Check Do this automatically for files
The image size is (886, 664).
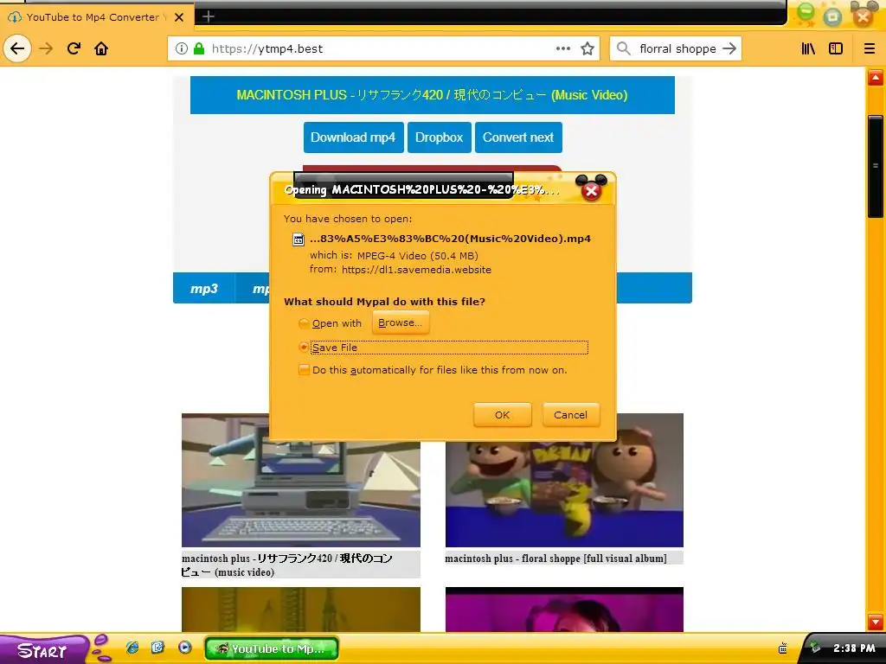[x=304, y=370]
